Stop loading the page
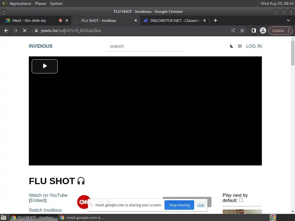Screen dimensions: 295x221 click(25, 31)
